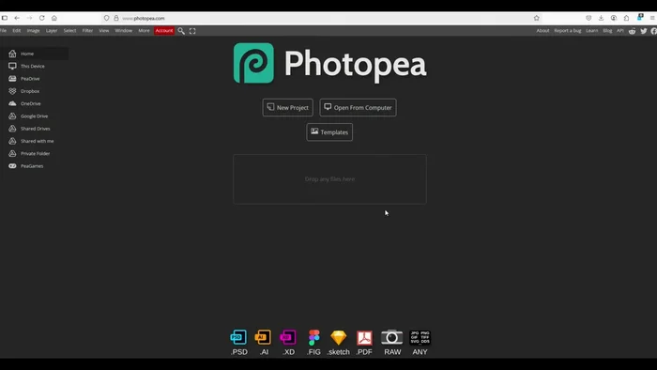Open Report a bug link
Image resolution: width=657 pixels, height=370 pixels.
click(567, 31)
